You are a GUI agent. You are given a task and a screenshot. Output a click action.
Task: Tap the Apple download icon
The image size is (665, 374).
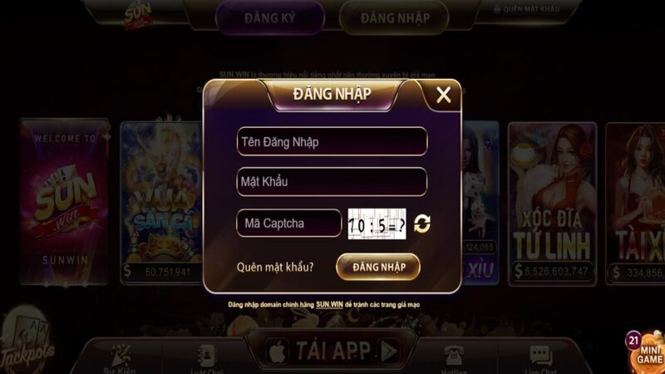[x=278, y=351]
